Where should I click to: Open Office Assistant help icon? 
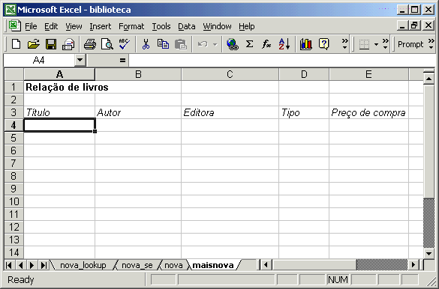tap(323, 44)
